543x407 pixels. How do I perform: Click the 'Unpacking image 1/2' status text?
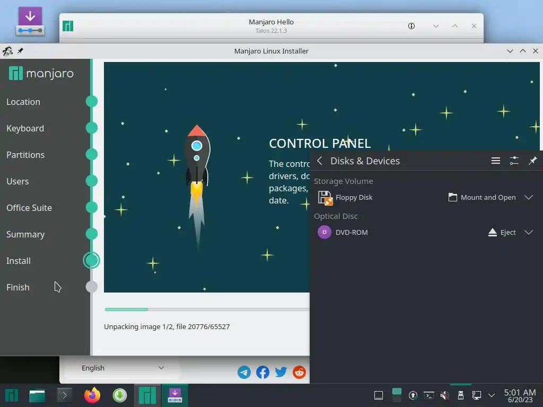click(x=167, y=326)
